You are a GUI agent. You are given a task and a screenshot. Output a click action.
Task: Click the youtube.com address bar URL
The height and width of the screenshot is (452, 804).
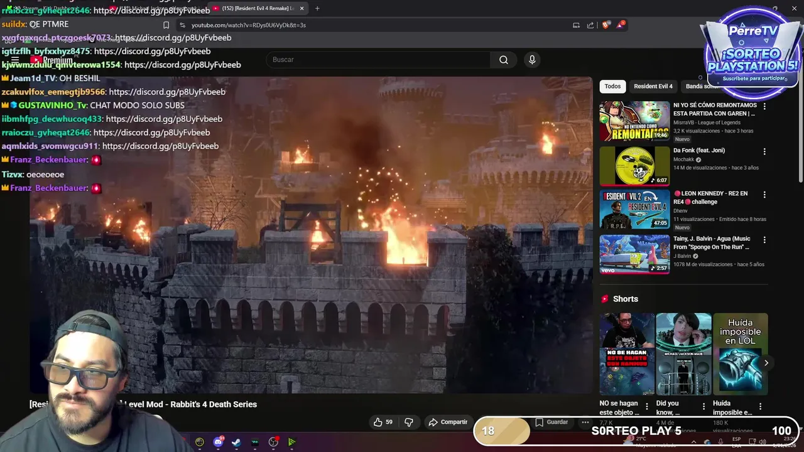(x=249, y=25)
